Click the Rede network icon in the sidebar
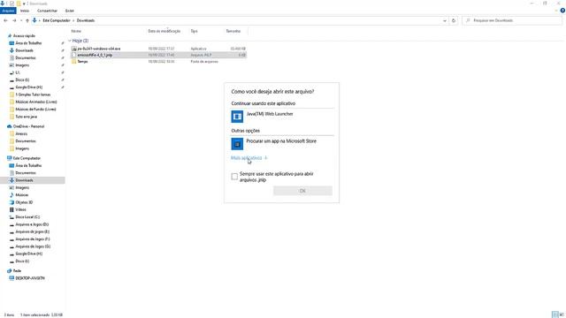 (10, 271)
